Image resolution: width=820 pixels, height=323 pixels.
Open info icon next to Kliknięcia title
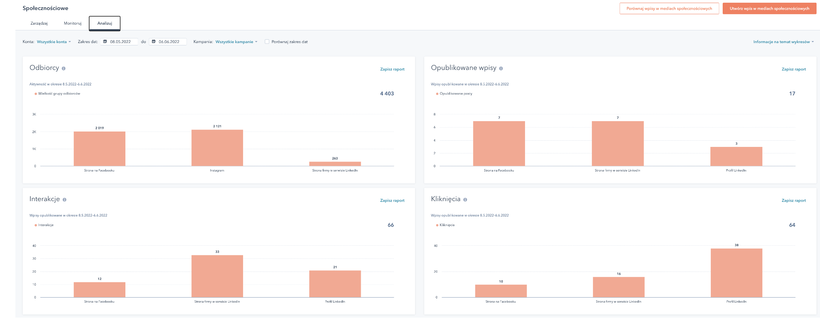pos(465,200)
